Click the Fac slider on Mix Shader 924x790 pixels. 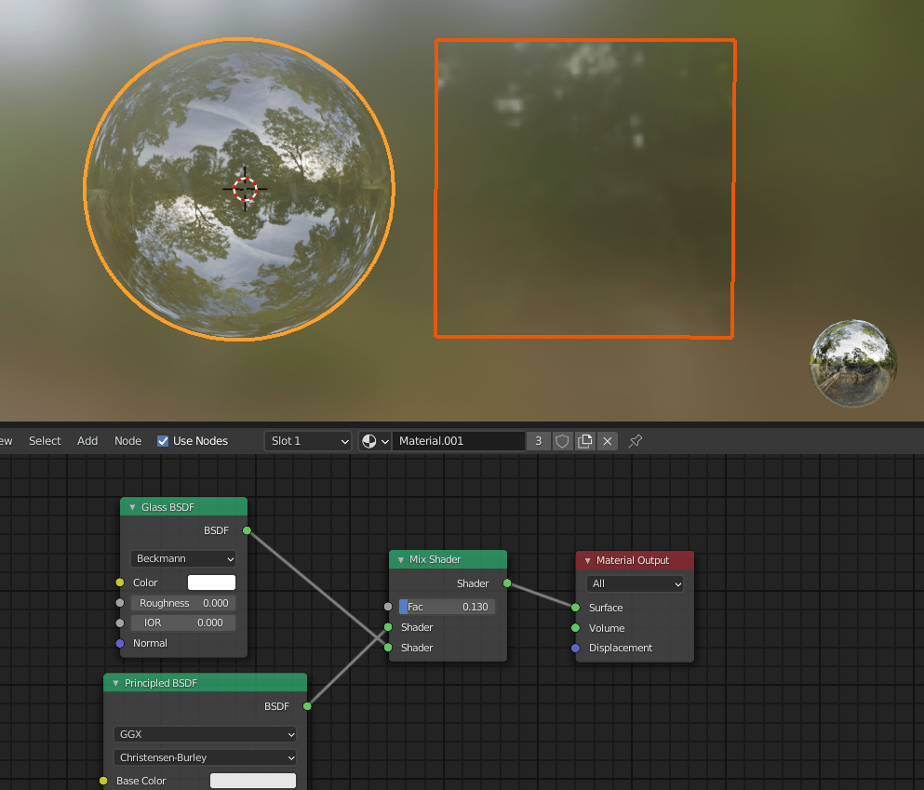tap(447, 606)
